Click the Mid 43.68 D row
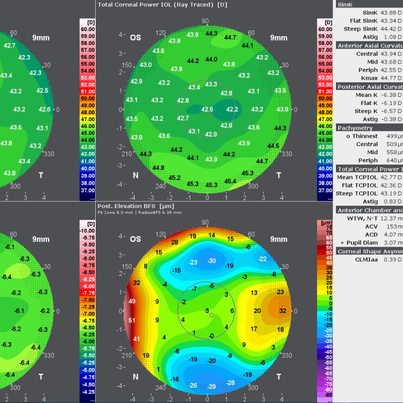This screenshot has height=403, width=403. pos(384,62)
